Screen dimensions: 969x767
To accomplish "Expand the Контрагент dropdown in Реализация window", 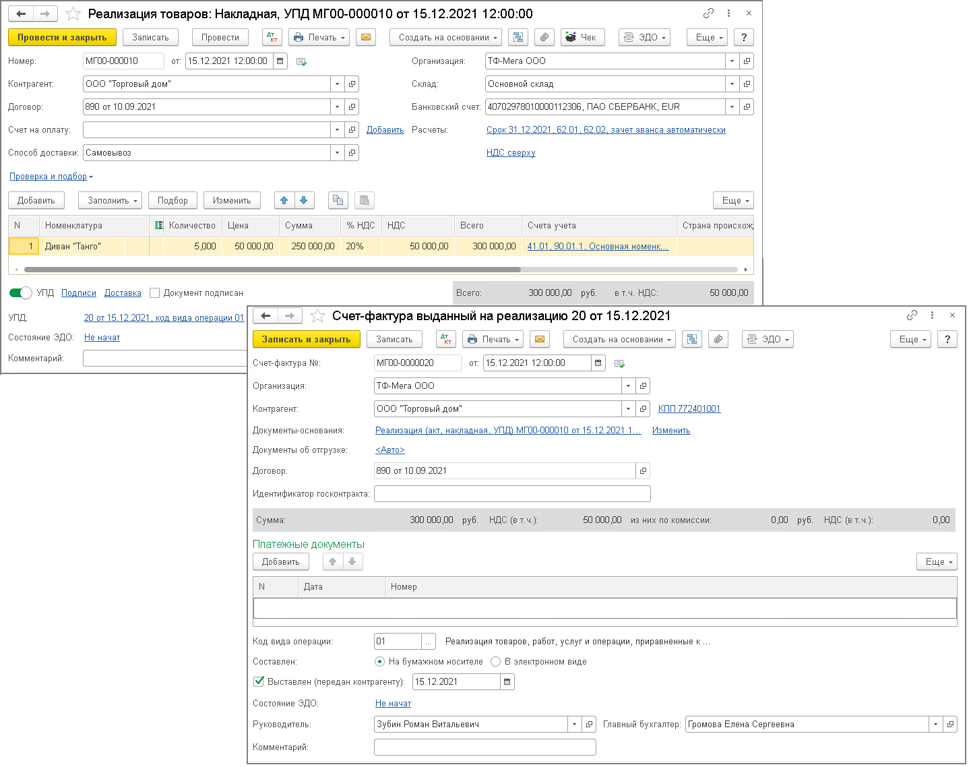I will (x=337, y=84).
